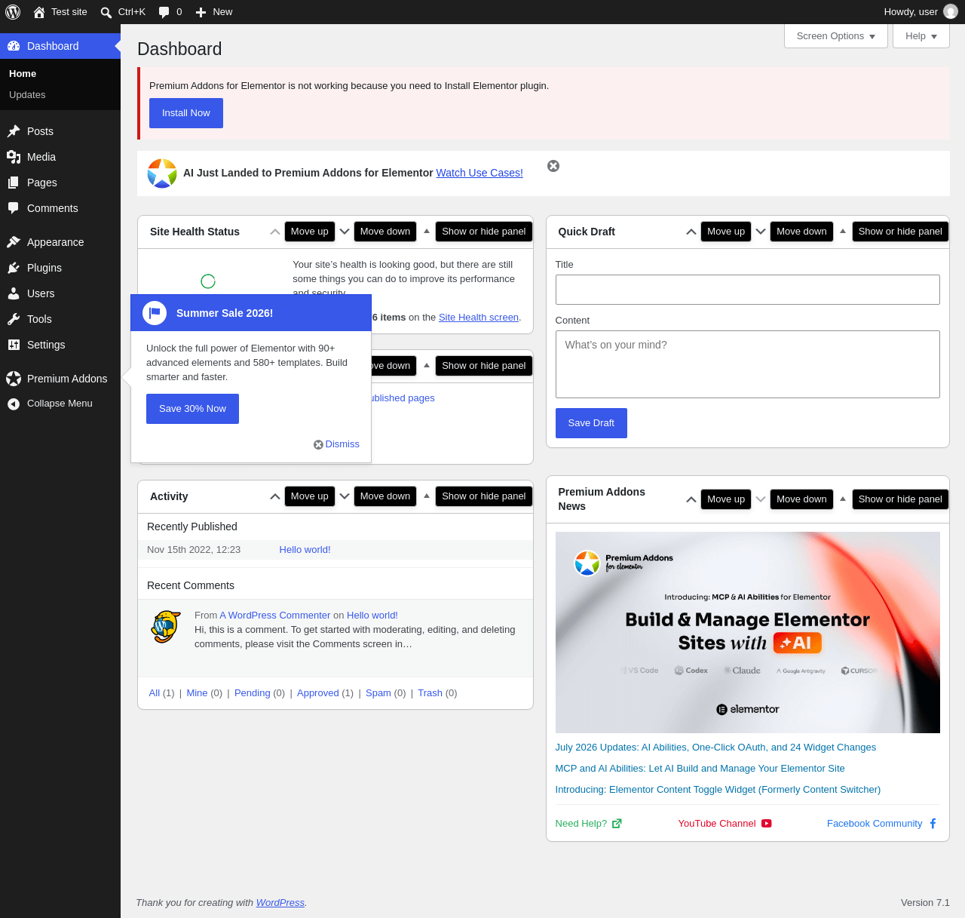Move the Activity panel down
Screen dimensions: 965x918
345,496
